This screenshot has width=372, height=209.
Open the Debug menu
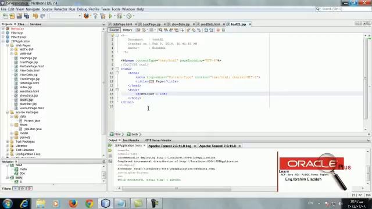pos(82,9)
